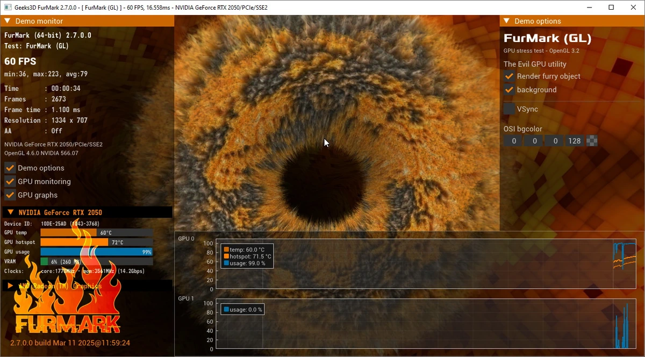Click the 60 FPS readout
645x357 pixels.
point(20,61)
